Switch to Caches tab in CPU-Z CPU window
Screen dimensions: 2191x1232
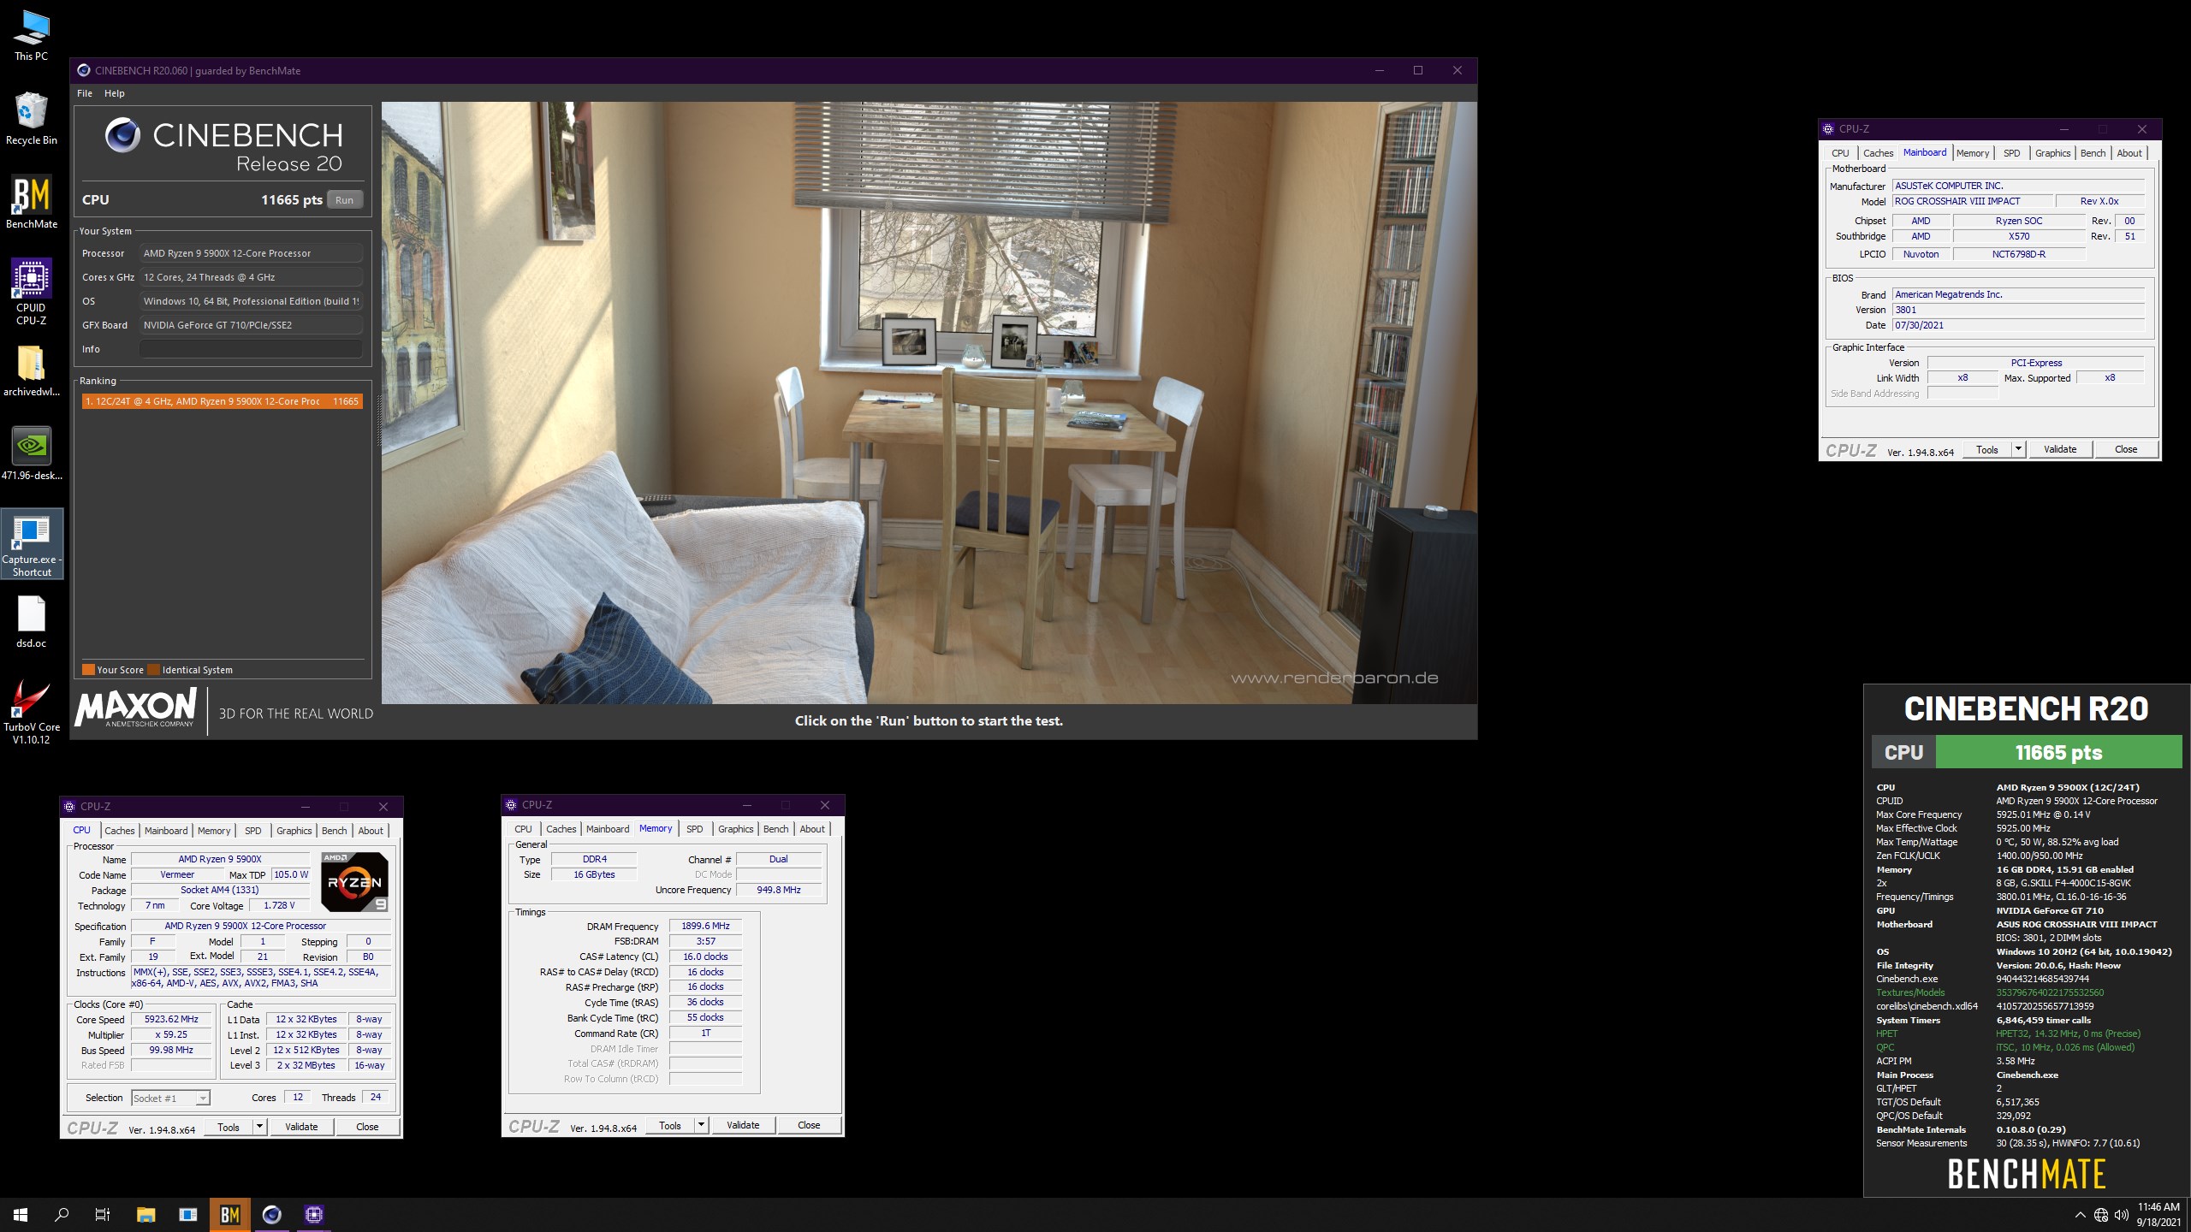120,831
